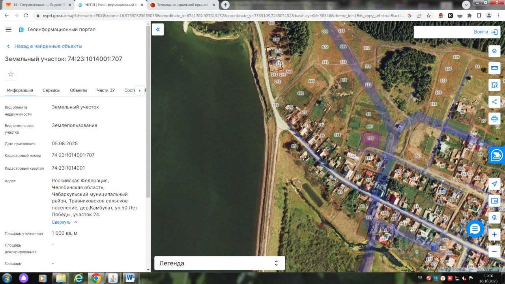Image resolution: width=505 pixels, height=284 pixels.
Task: Click the map search target tool above zoom
Action: click(494, 218)
